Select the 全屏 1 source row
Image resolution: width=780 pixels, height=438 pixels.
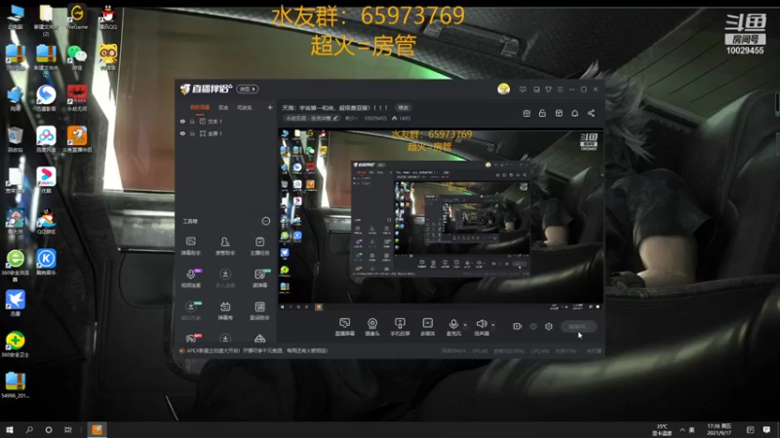[226, 133]
